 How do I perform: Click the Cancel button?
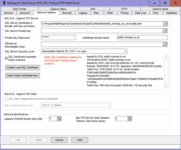point(59,140)
